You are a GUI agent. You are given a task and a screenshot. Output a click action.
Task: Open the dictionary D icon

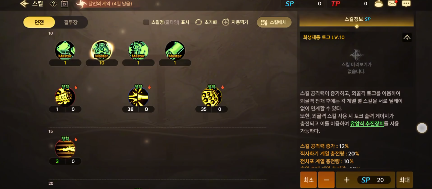pos(64,4)
